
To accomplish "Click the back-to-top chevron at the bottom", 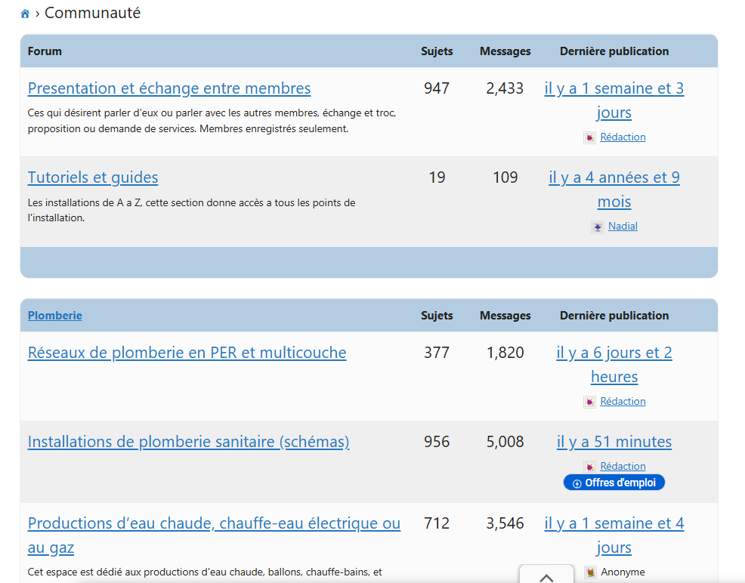I will click(x=546, y=578).
